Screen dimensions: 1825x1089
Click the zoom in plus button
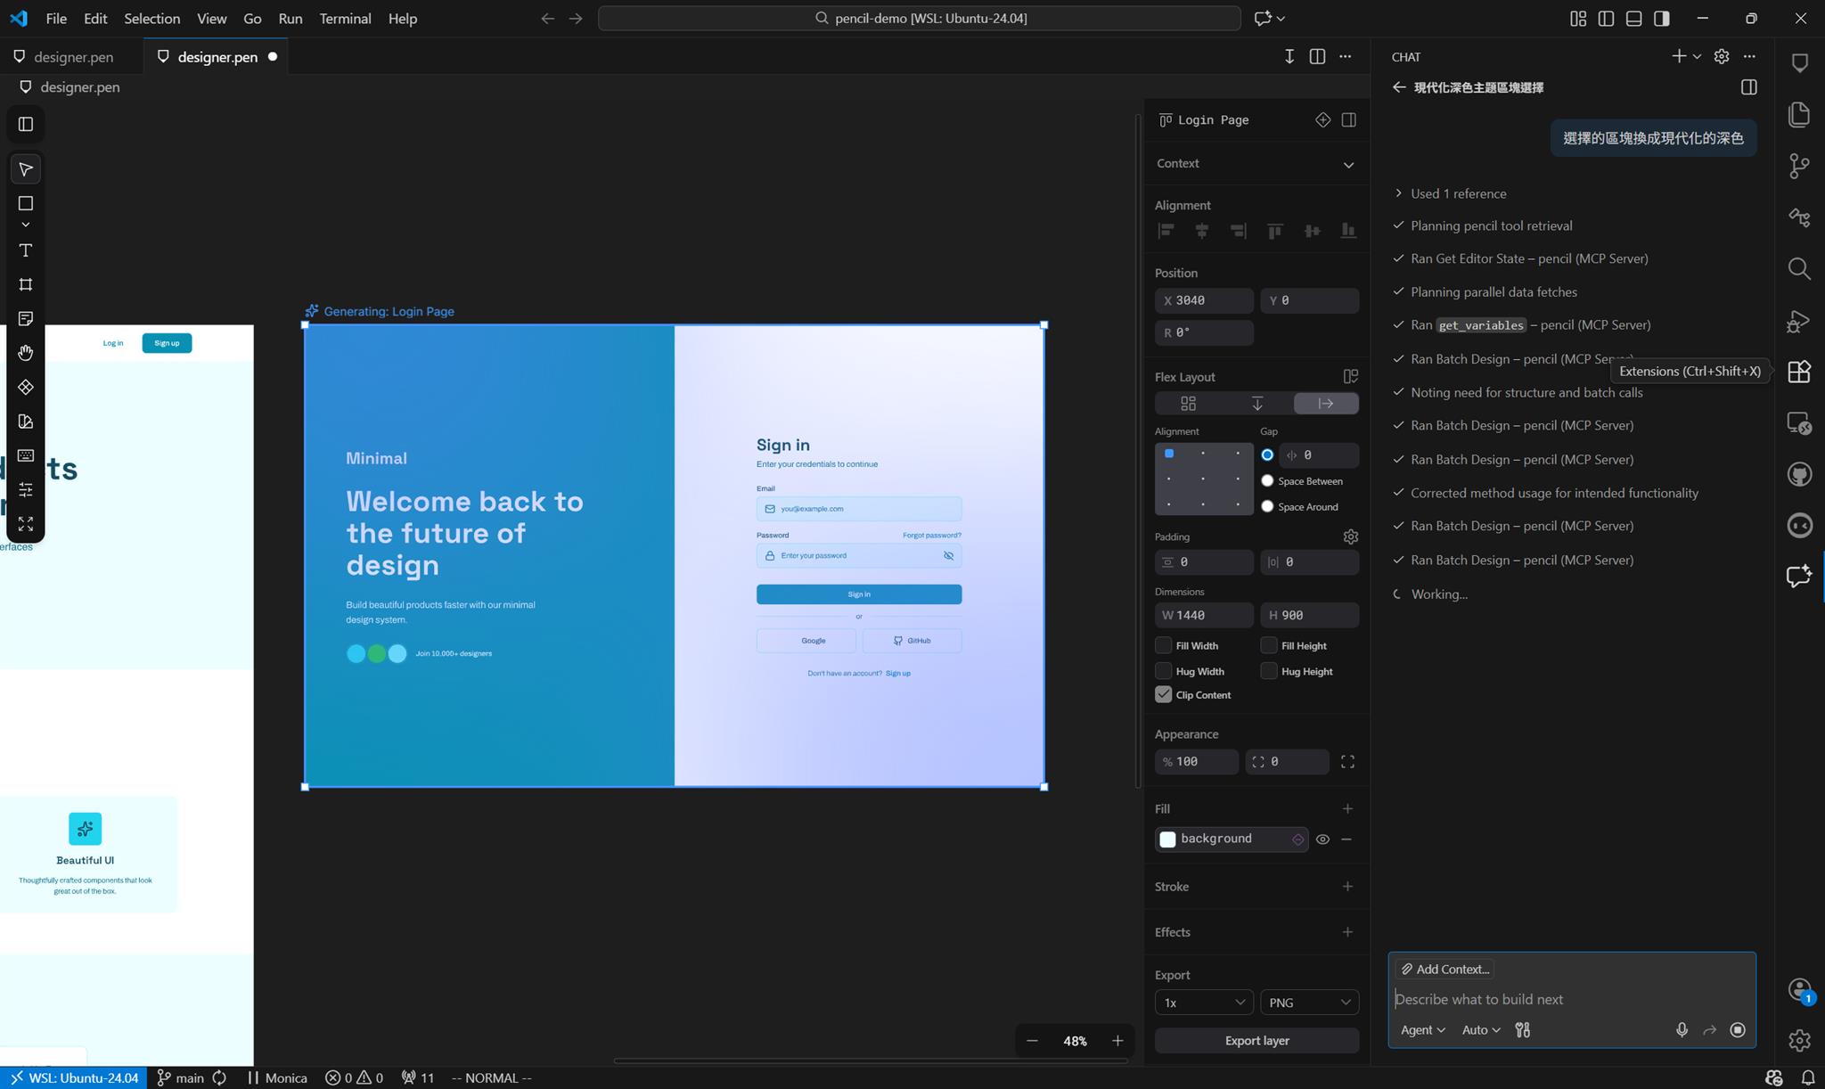pyautogui.click(x=1117, y=1041)
